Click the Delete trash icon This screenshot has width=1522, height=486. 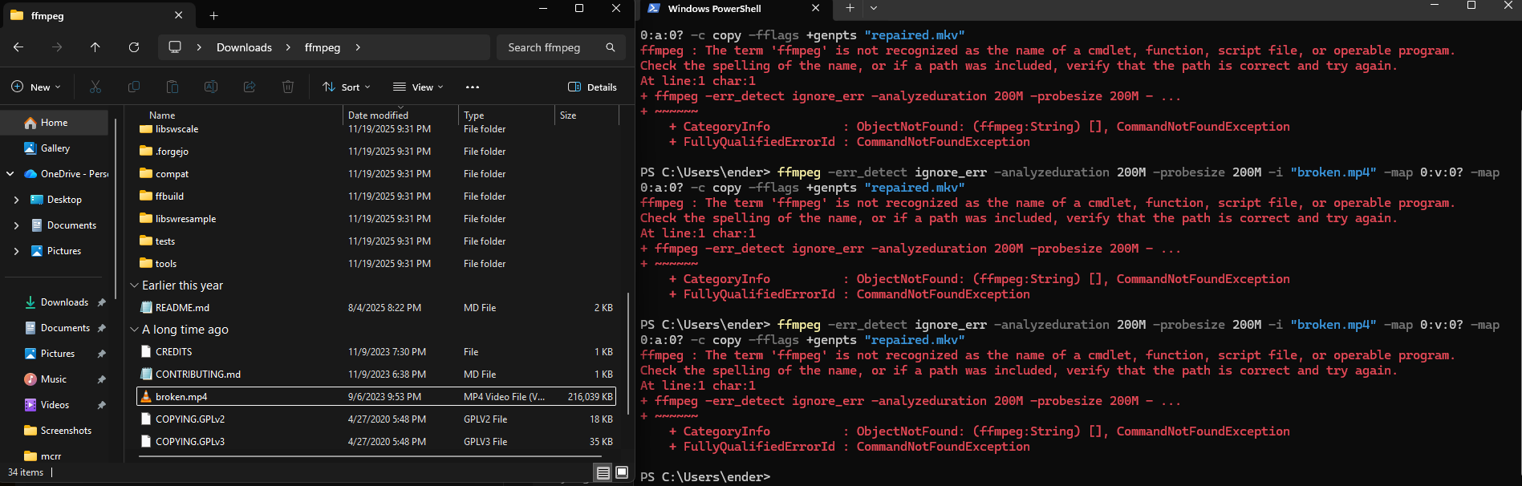point(288,87)
